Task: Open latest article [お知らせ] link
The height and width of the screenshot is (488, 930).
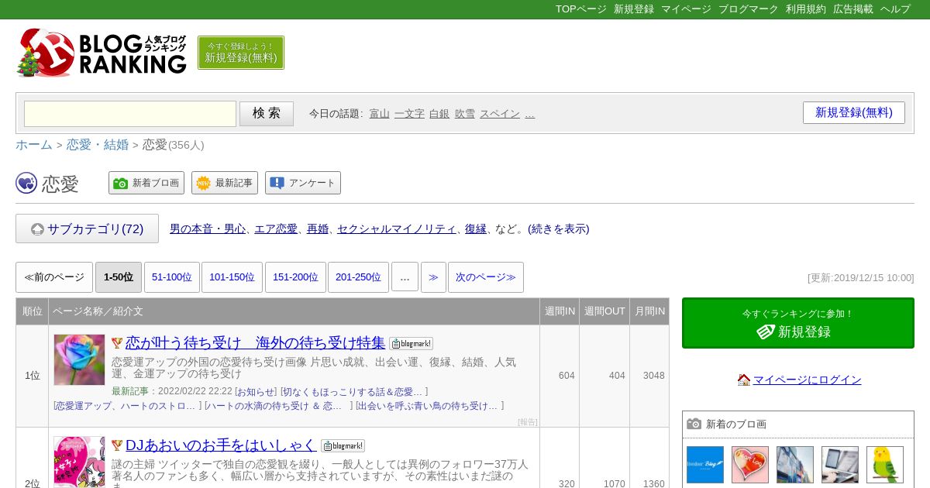Action: click(256, 392)
